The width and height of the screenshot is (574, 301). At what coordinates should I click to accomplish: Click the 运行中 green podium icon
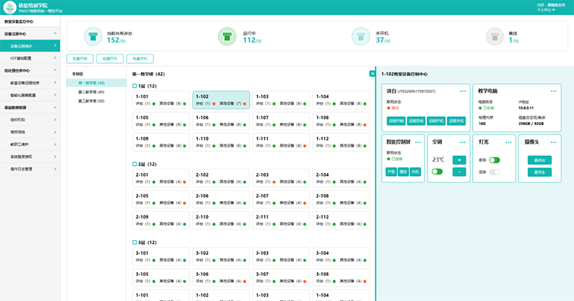pos(225,36)
